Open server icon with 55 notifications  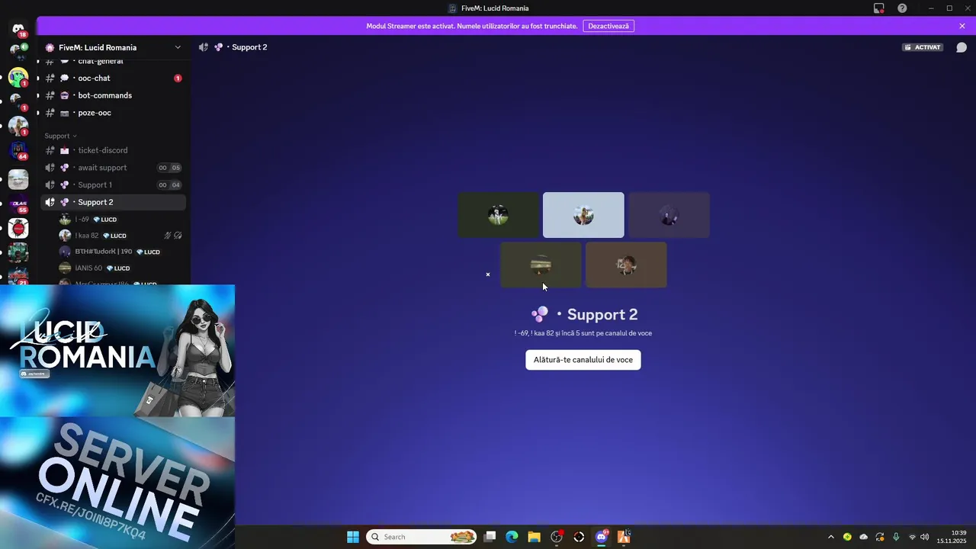point(18,204)
